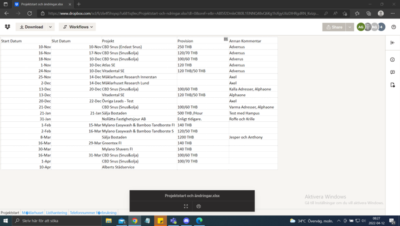Click the print icon in the preview toolbar

click(198, 206)
